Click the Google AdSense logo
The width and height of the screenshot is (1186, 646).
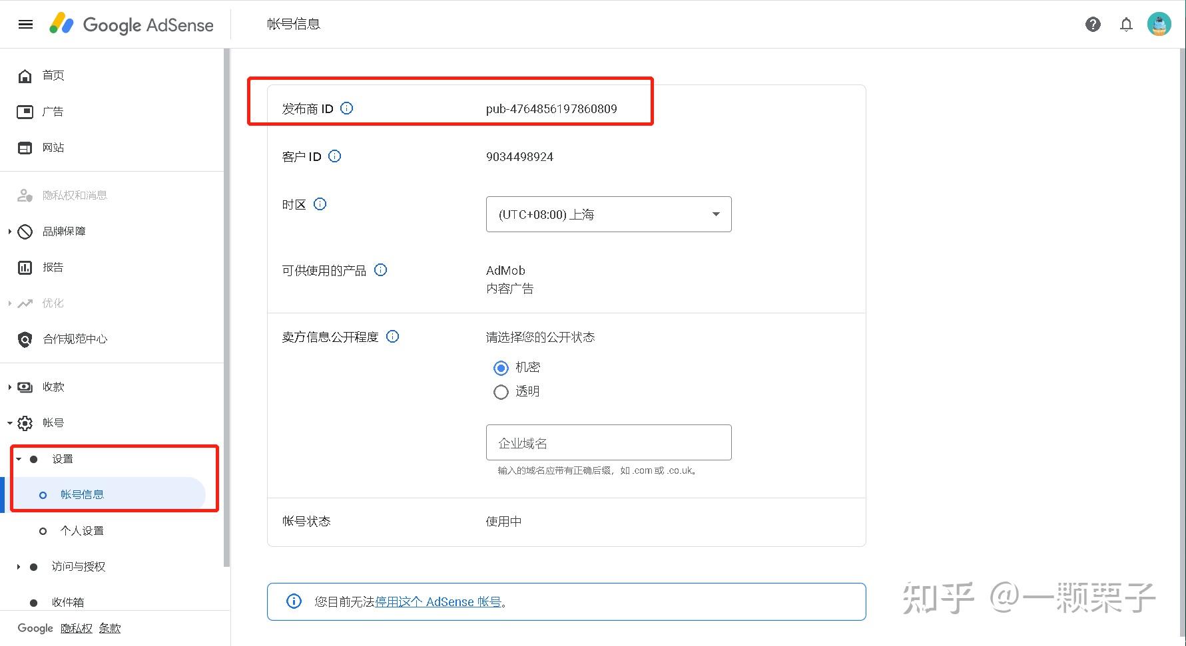pos(132,25)
